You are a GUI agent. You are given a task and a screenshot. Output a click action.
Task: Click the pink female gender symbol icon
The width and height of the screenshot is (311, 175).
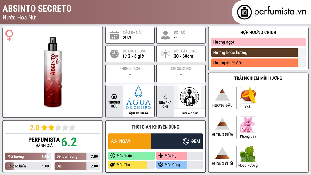tap(9, 35)
